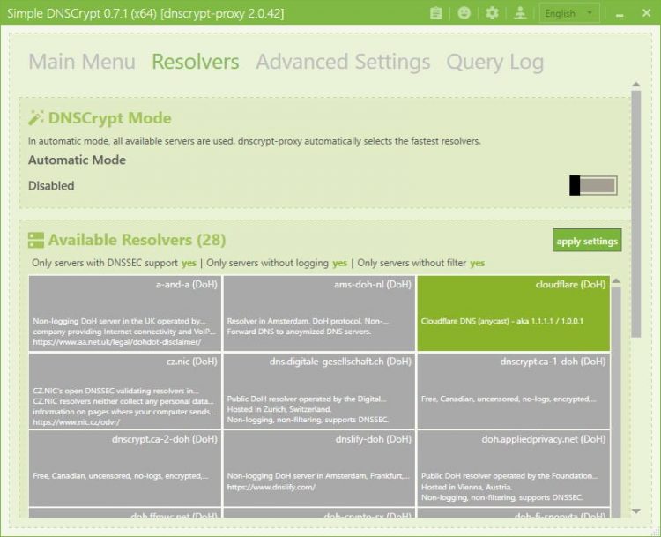661x537 pixels.
Task: Select the a-and-a (DoH) resolver tile
Action: [125, 313]
